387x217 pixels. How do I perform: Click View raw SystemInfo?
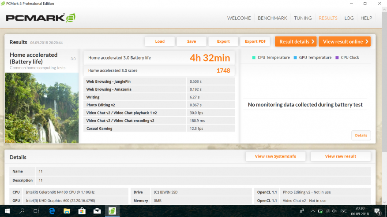coord(275,156)
